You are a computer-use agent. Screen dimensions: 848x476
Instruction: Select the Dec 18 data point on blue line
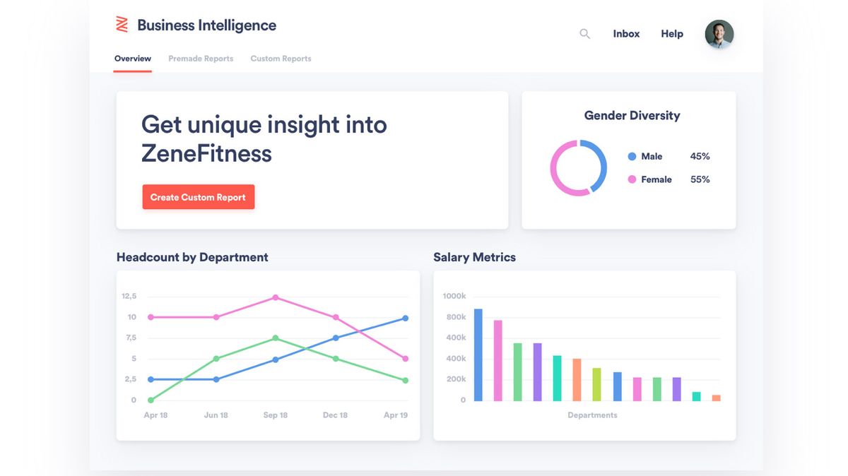point(335,338)
